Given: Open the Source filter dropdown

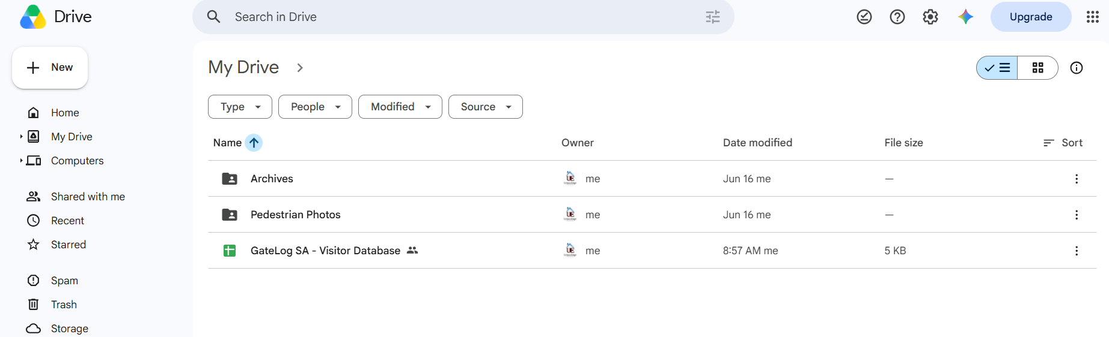Looking at the screenshot, I should tap(486, 107).
